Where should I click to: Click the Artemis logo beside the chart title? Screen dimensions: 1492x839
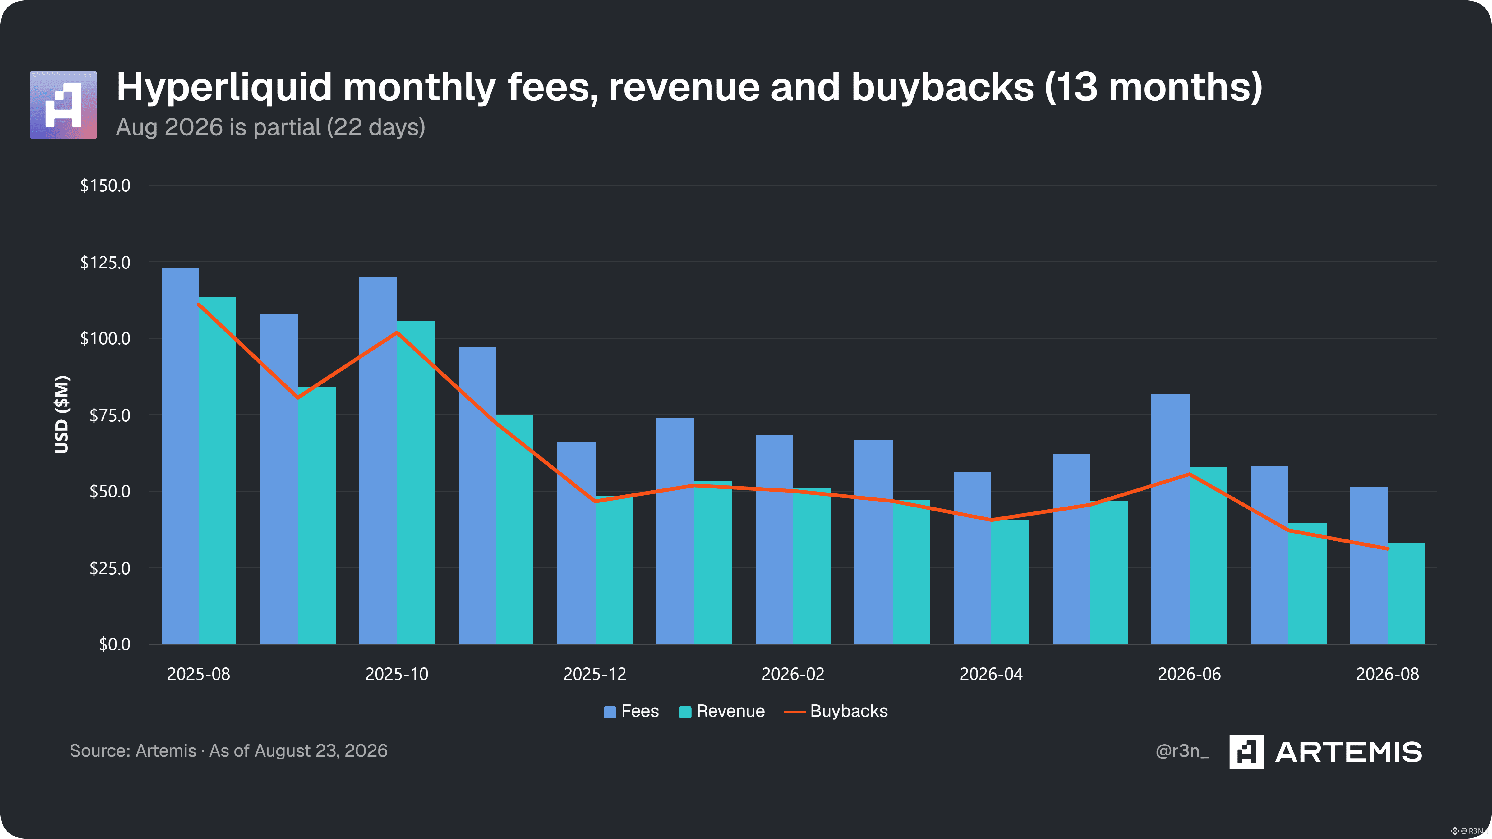pos(63,105)
